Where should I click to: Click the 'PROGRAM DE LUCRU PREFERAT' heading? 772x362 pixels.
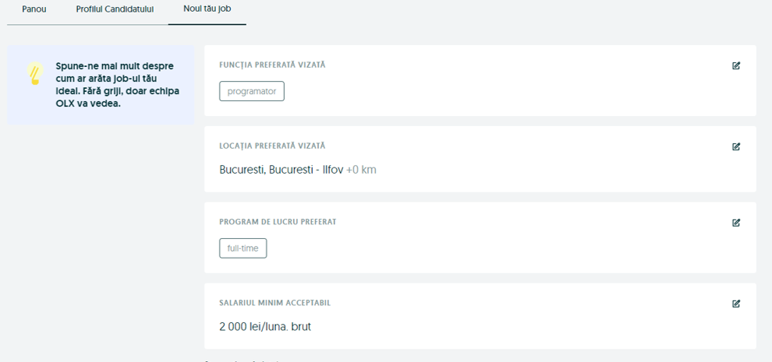(278, 222)
